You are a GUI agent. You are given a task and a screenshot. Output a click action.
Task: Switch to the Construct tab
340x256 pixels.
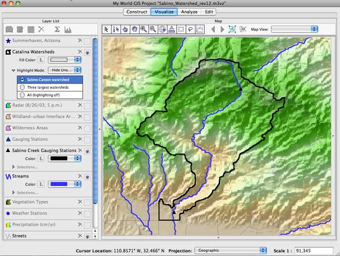pyautogui.click(x=137, y=12)
